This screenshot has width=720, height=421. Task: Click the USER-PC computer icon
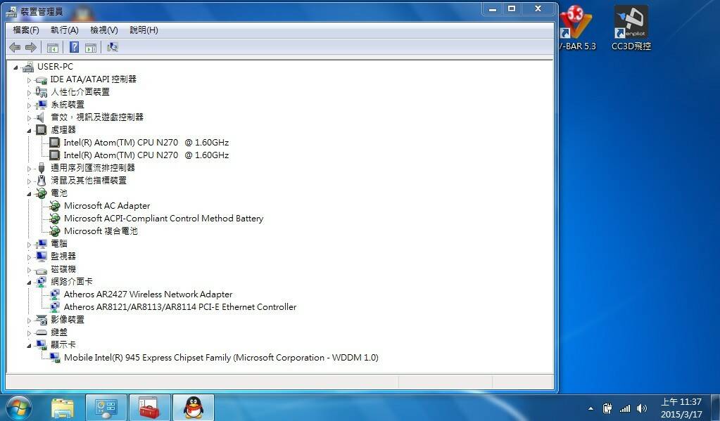(28, 67)
